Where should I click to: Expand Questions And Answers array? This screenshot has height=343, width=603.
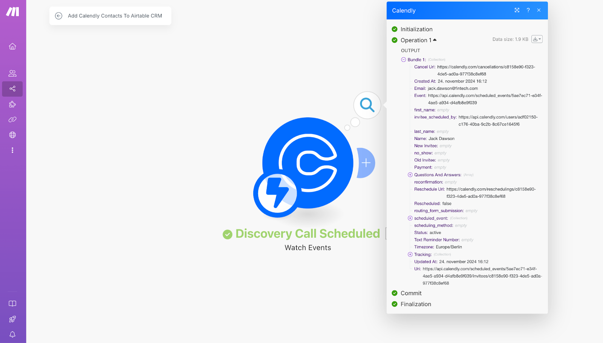(410, 175)
